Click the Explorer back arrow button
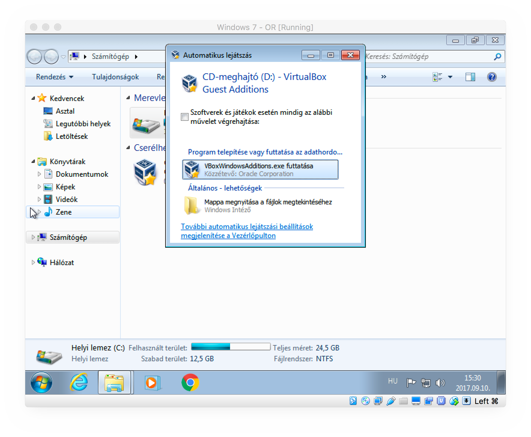531x437 pixels. [35, 57]
